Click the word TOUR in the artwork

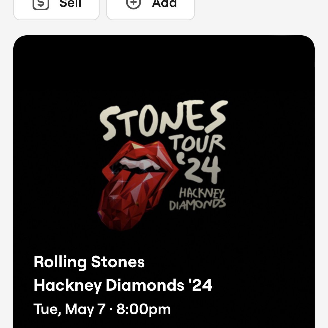pyautogui.click(x=198, y=143)
